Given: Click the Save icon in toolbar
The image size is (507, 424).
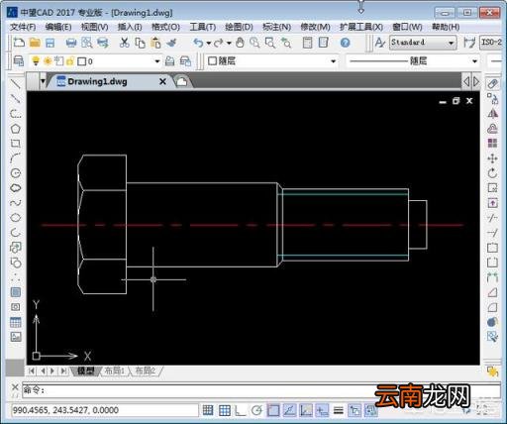Looking at the screenshot, I should [51, 43].
